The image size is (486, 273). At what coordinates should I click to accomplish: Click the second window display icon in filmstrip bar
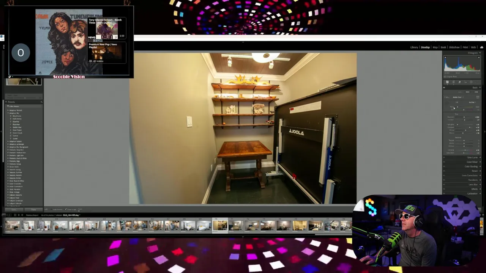9,215
